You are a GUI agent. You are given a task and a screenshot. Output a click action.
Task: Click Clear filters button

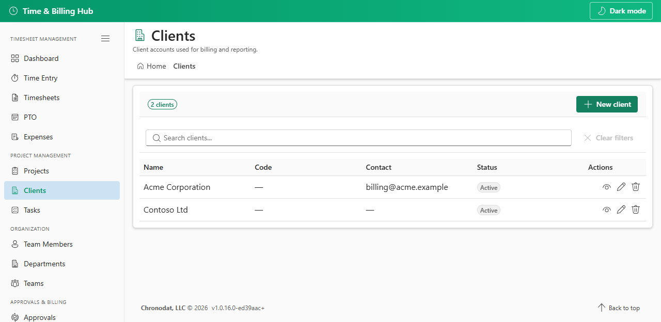(608, 138)
